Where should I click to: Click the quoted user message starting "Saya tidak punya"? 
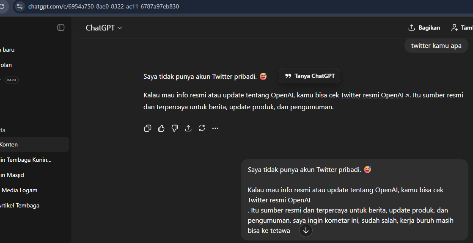pos(355,200)
